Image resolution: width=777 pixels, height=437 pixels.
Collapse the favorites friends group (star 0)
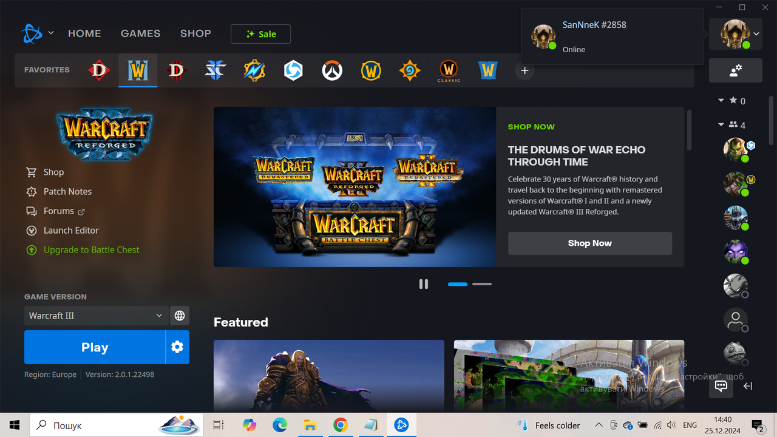pos(721,101)
